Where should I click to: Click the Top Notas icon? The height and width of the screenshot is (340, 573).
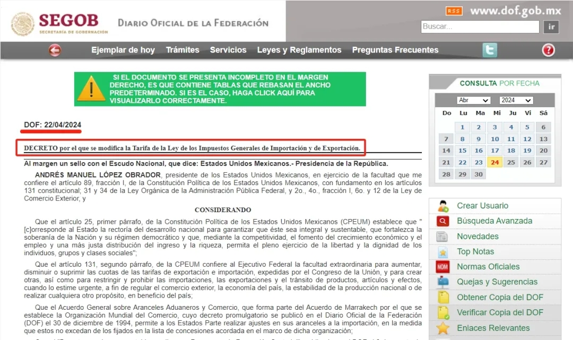(442, 251)
